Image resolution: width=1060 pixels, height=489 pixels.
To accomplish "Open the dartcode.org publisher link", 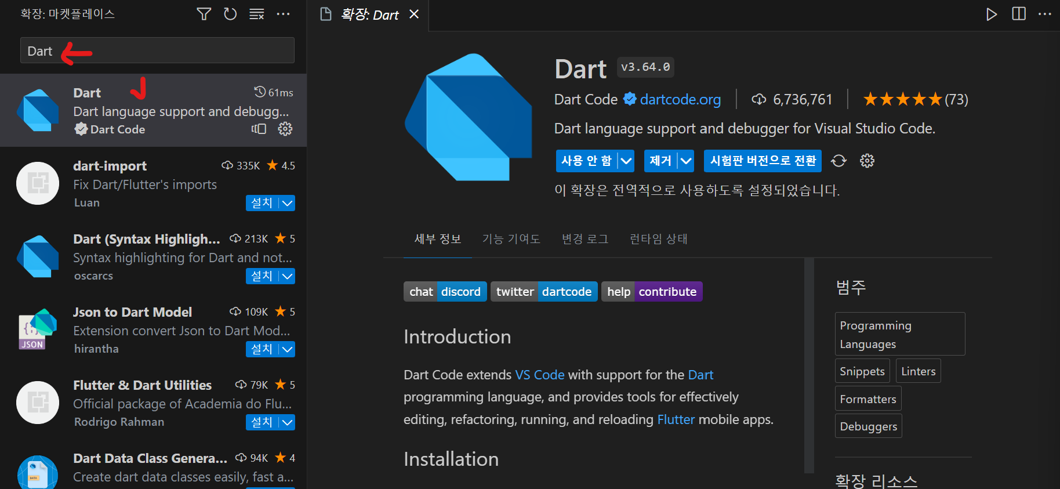I will [680, 100].
